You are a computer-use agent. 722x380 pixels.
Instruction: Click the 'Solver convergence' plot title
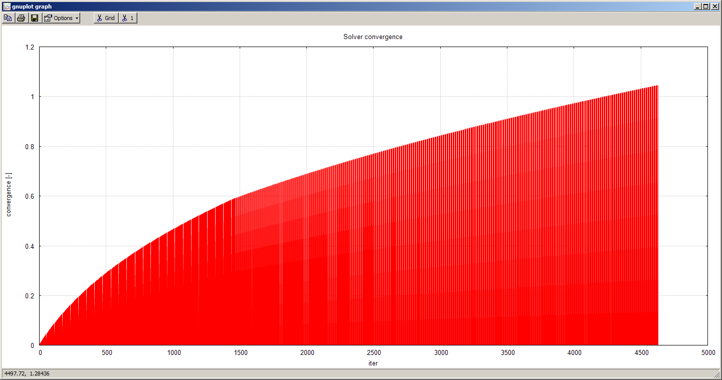(373, 37)
